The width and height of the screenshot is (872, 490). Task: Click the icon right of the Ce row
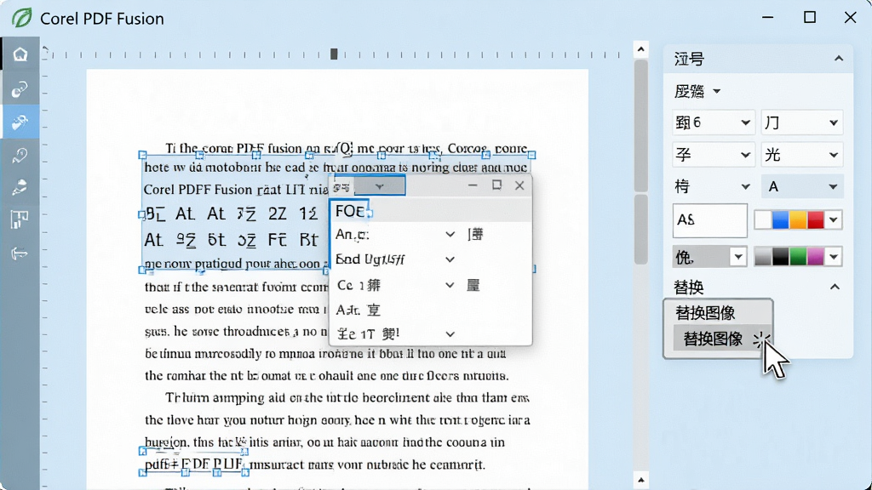473,285
